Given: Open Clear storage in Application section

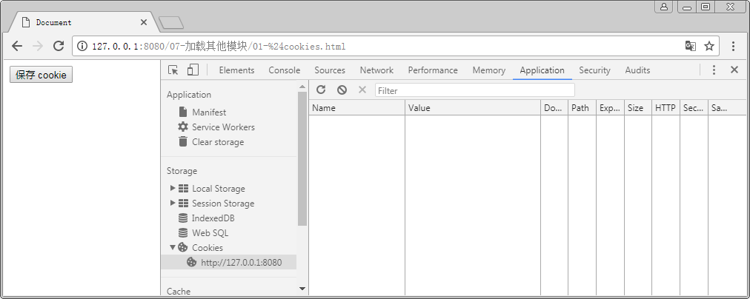Looking at the screenshot, I should click(217, 142).
